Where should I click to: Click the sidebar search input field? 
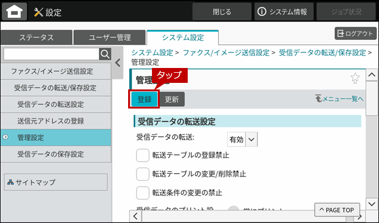[51, 54]
